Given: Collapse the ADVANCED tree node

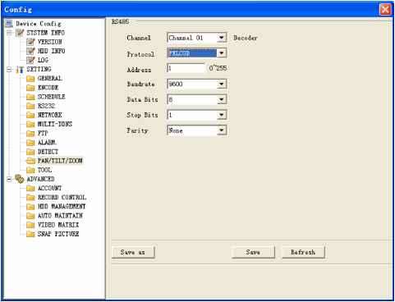Looking at the screenshot, I should click(9, 180).
